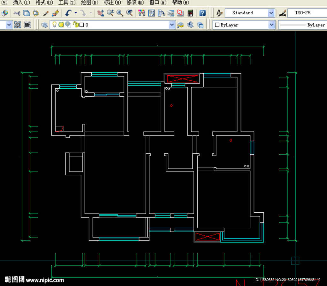Toggle the lock on layer 0
327x286 pixels.
point(75,25)
